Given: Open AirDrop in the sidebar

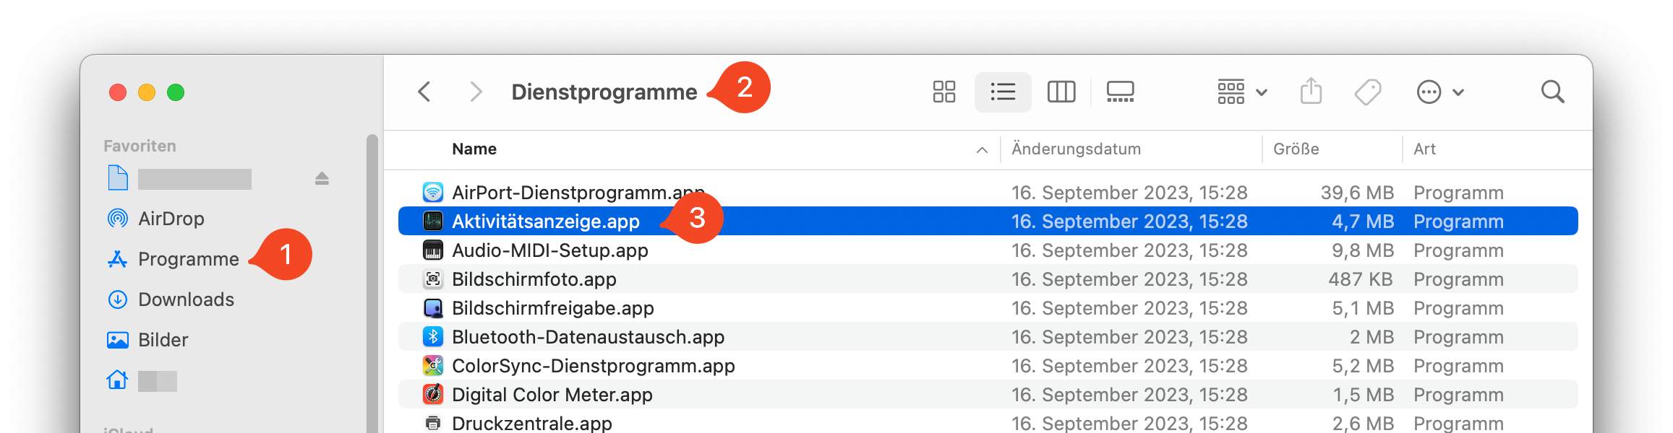Looking at the screenshot, I should pyautogui.click(x=171, y=219).
